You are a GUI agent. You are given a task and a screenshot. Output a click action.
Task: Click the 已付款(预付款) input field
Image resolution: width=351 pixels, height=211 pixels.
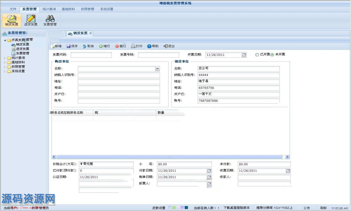pos(106,171)
